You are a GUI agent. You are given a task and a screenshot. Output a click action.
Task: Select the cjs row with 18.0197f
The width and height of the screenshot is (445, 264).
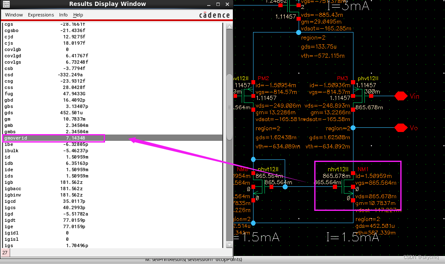point(112,43)
